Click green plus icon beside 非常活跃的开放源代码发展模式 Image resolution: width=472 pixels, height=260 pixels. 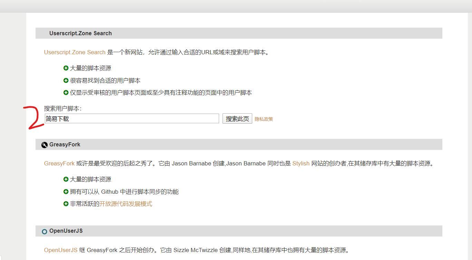(x=66, y=204)
